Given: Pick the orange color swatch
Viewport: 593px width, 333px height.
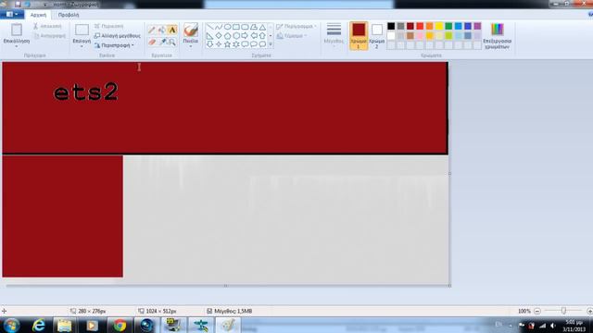Looking at the screenshot, I should (x=429, y=26).
